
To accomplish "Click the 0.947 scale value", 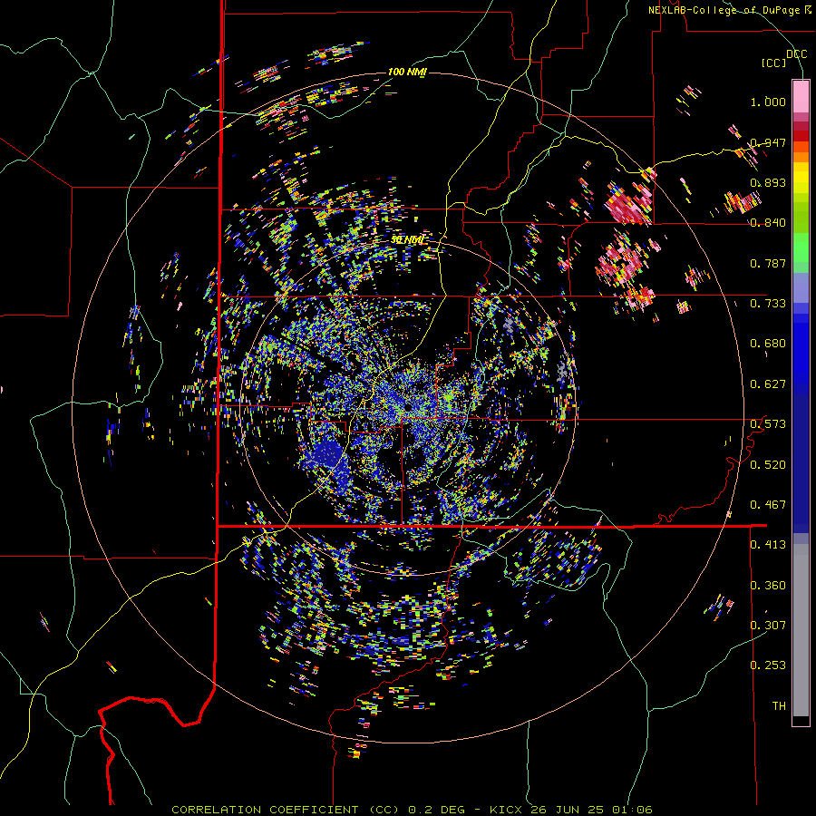I will tap(768, 142).
